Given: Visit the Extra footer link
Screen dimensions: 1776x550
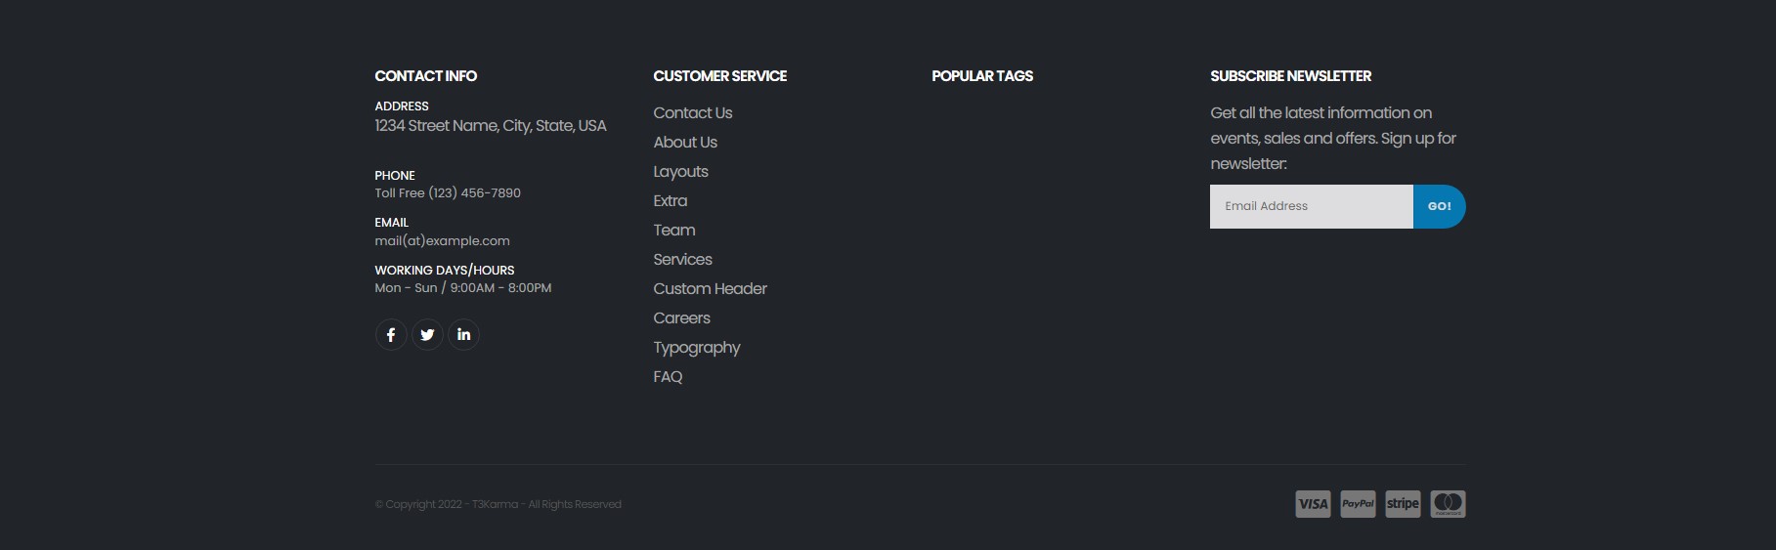Looking at the screenshot, I should (x=671, y=201).
